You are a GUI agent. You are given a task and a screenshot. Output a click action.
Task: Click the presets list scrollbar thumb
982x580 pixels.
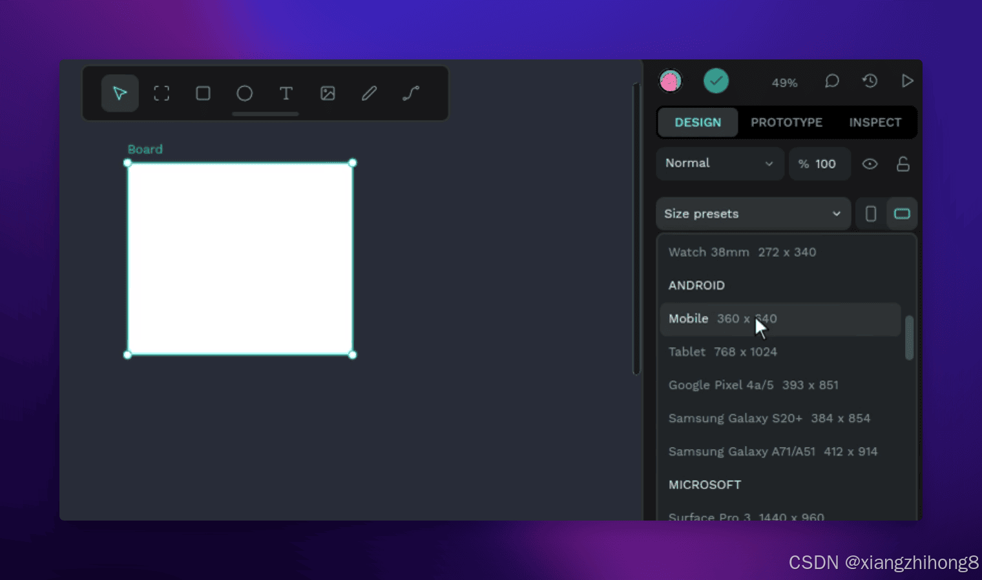click(x=909, y=338)
